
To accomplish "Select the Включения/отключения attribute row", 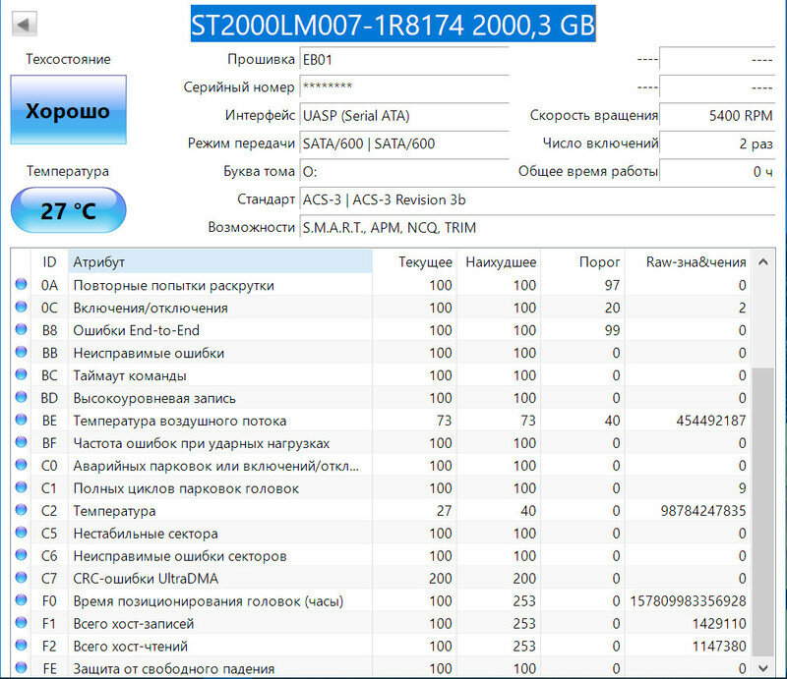I will point(382,308).
